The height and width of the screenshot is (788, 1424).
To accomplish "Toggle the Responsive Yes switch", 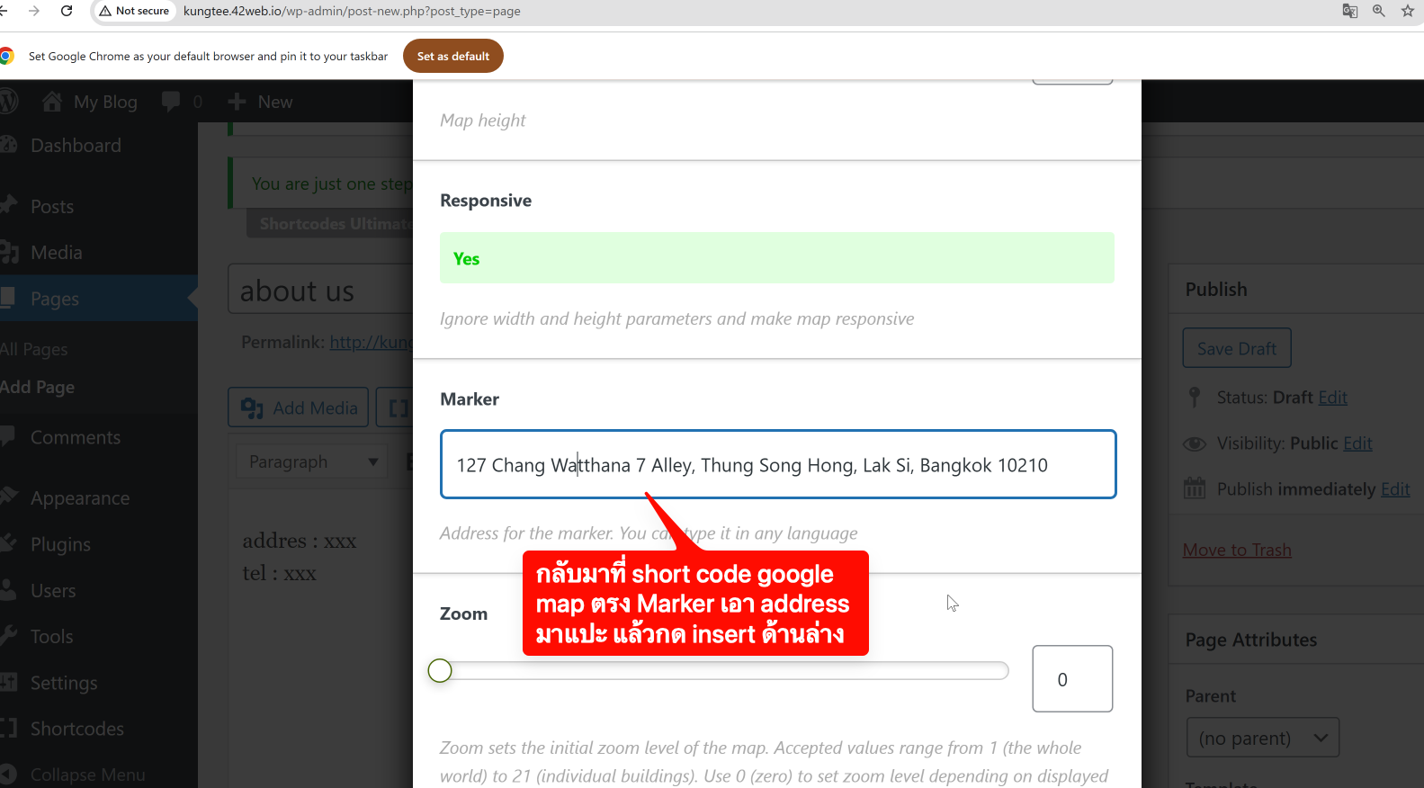I will [x=776, y=258].
